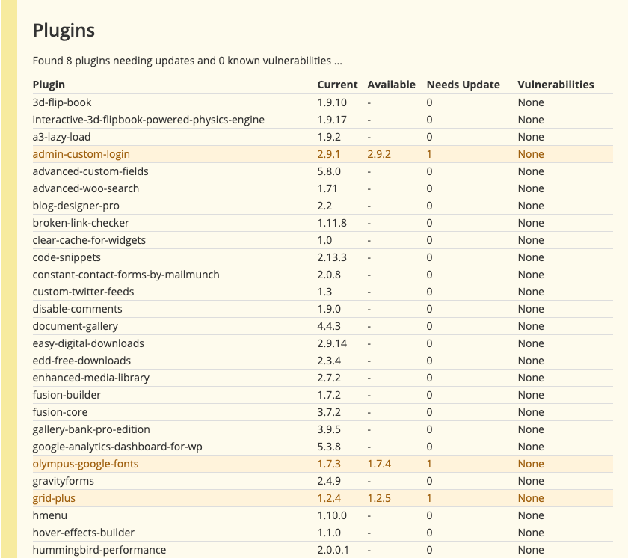Select the olympus-google-fonts plugin row
The width and height of the screenshot is (628, 558).
pyautogui.click(x=322, y=464)
